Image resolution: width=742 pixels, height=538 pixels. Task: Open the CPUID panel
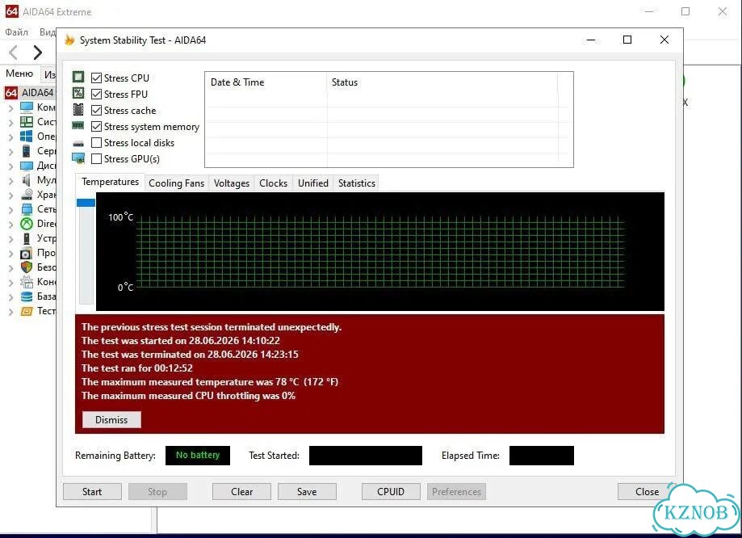[x=391, y=492]
